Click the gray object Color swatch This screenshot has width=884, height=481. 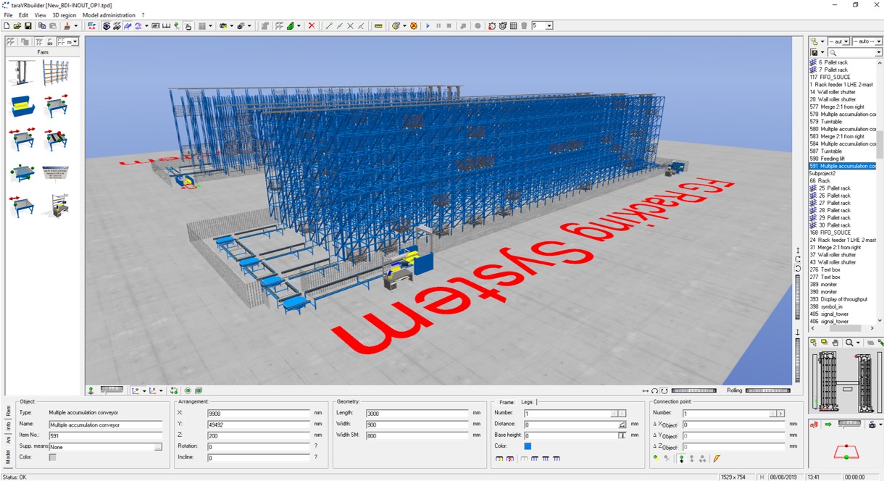click(x=52, y=458)
